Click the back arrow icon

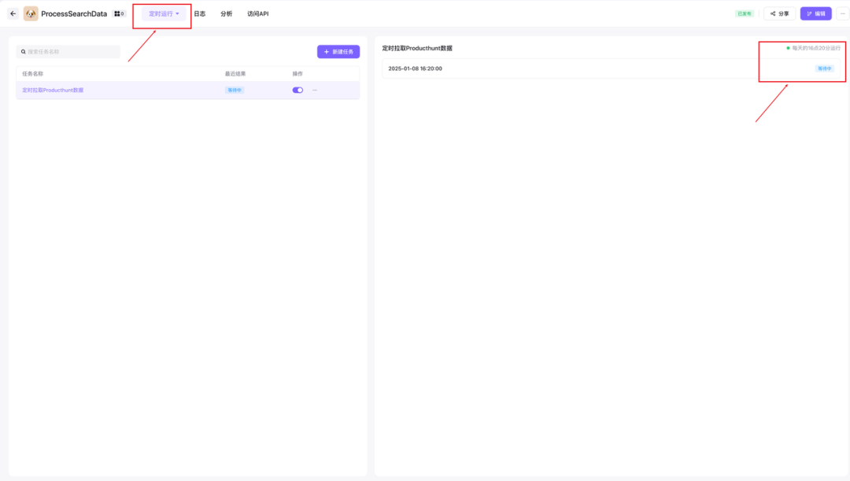[x=13, y=13]
